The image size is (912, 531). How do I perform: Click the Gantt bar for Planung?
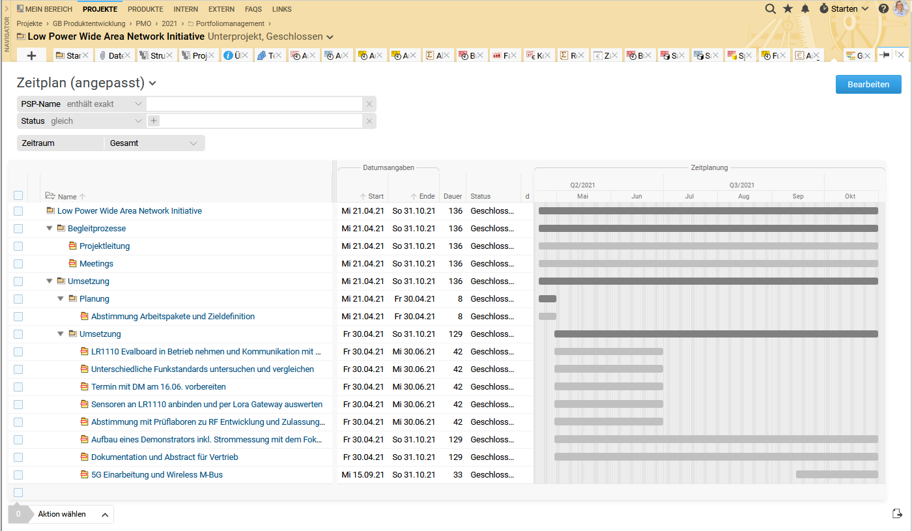tap(547, 299)
